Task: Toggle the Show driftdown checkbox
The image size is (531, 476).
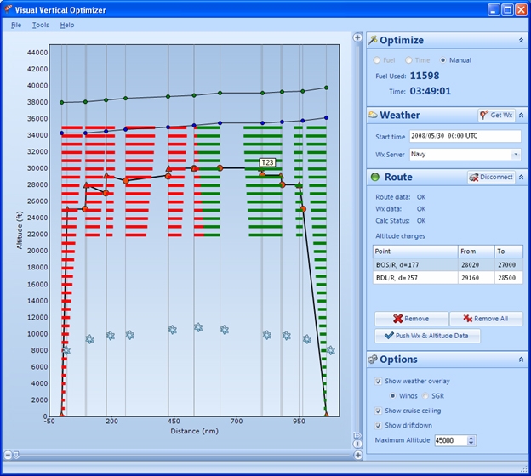Action: coord(379,426)
